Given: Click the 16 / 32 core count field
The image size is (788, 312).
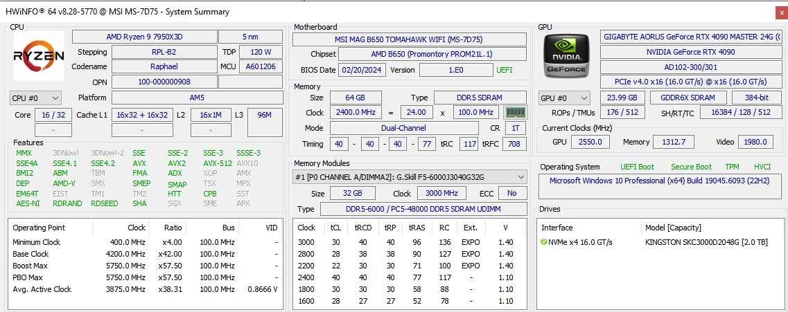Looking at the screenshot, I should [53, 115].
